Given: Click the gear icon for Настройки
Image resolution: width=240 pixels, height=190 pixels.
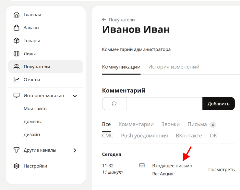Looking at the screenshot, I should 17,166.
